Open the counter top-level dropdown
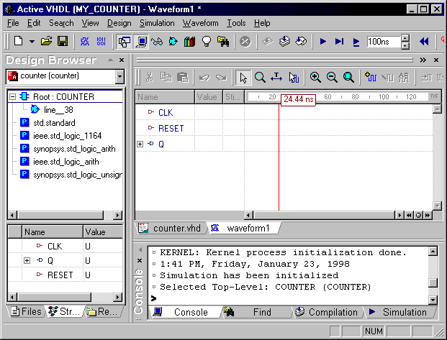Screen dimensions: 447x340 tap(119, 76)
